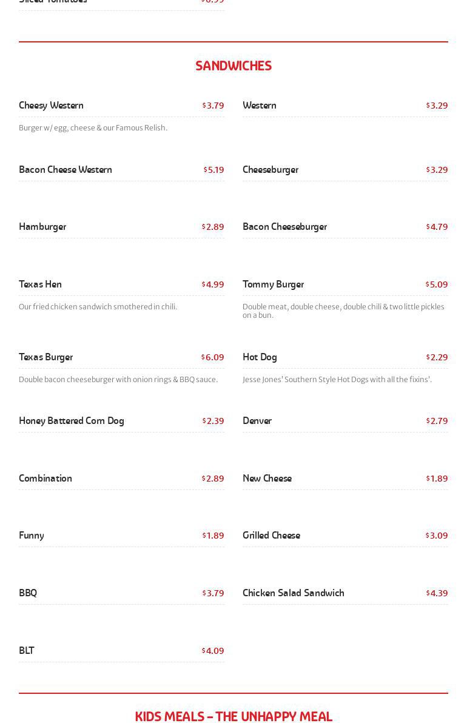Viewport: 467px width, 723px height.
Task: Click the Chicken Salad Sandwich title
Action: pos(293,593)
